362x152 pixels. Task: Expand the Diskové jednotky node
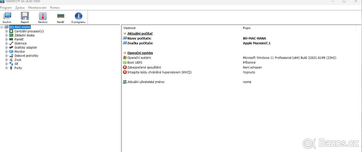pos(7,55)
